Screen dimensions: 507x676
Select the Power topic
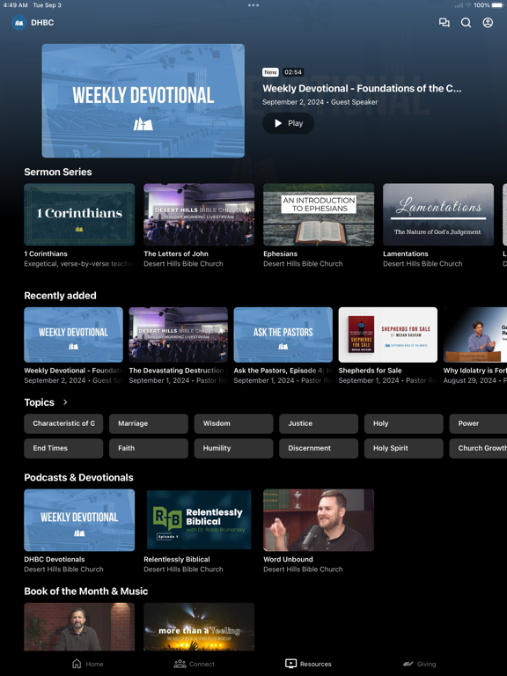(x=478, y=423)
